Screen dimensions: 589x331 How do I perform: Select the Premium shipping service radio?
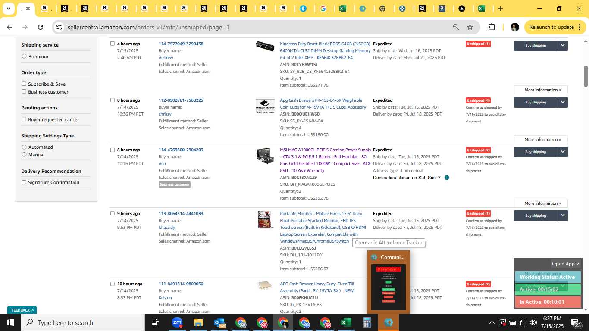[x=24, y=56]
